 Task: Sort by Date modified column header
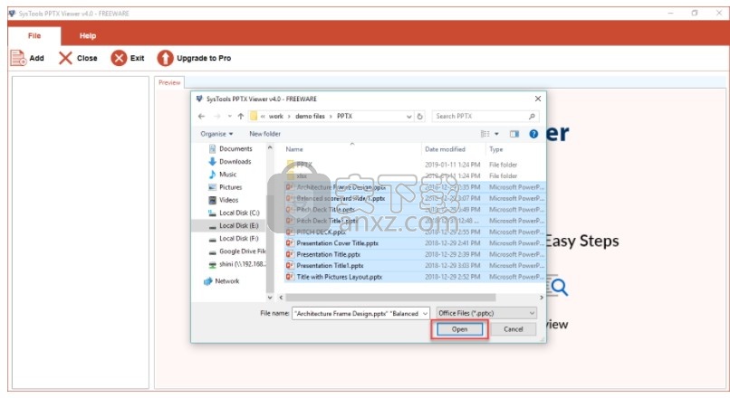tap(445, 149)
